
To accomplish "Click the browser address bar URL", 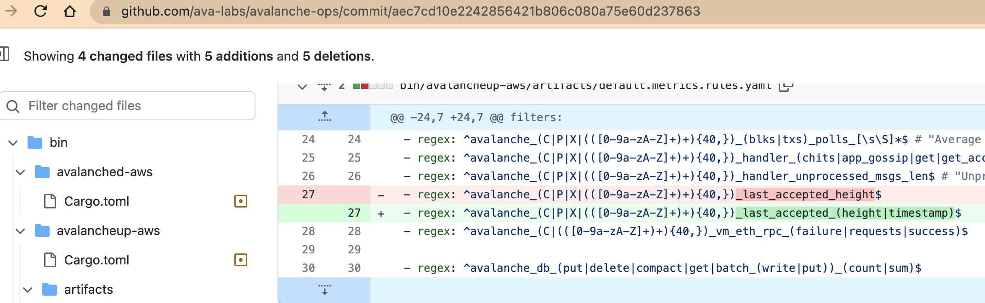I will (x=410, y=11).
